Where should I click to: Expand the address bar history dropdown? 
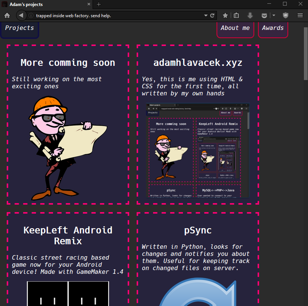click(x=206, y=15)
